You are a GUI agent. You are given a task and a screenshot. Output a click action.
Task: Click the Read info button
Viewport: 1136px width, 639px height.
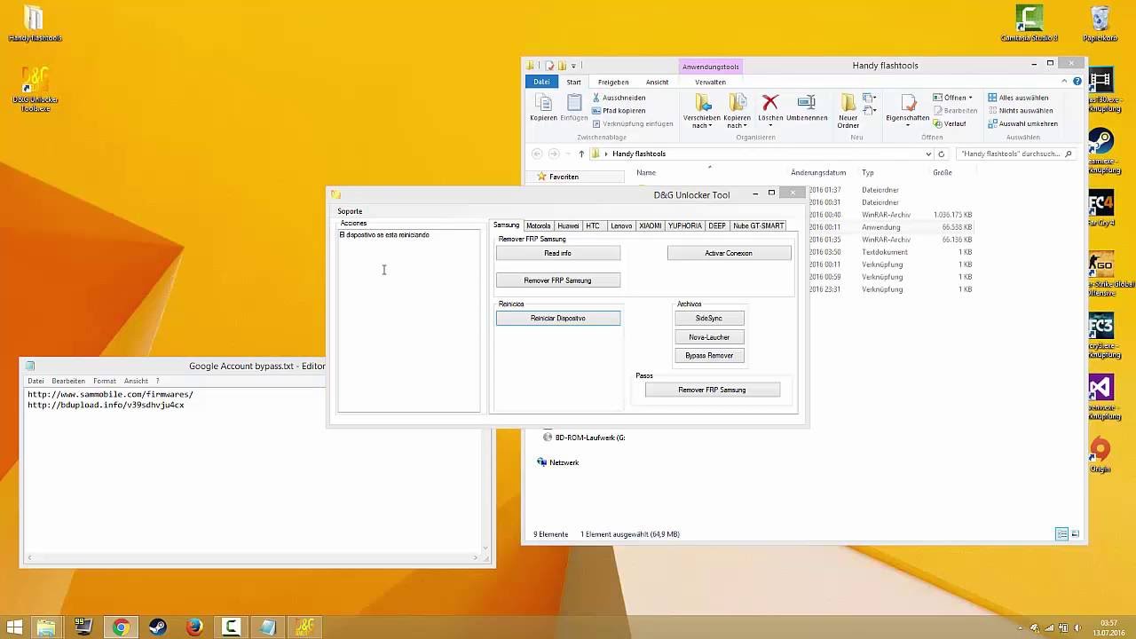tap(558, 253)
